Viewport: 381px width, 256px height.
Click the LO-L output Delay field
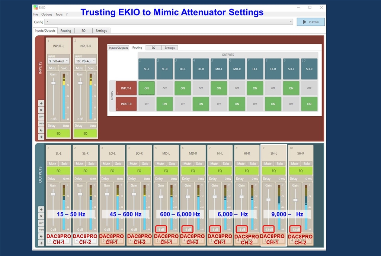[112, 179]
